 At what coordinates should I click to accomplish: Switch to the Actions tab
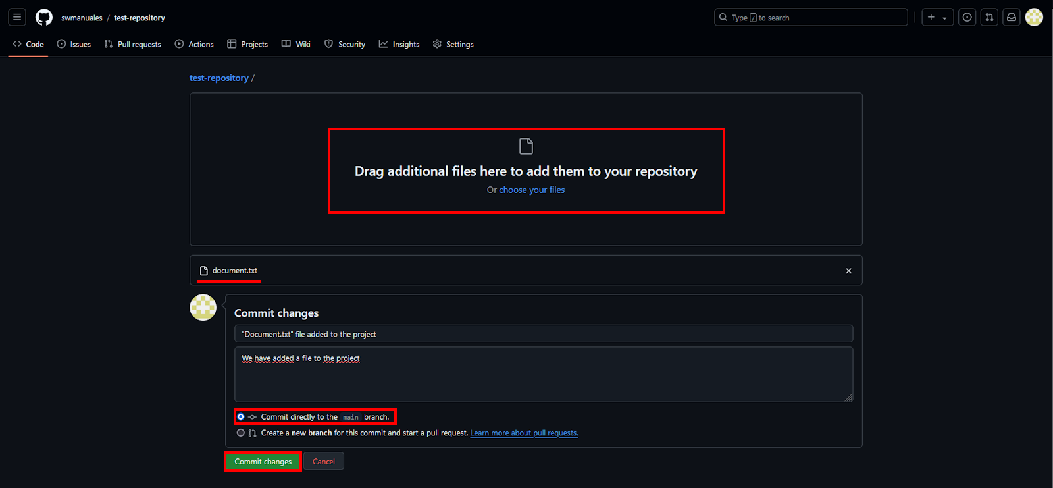194,44
